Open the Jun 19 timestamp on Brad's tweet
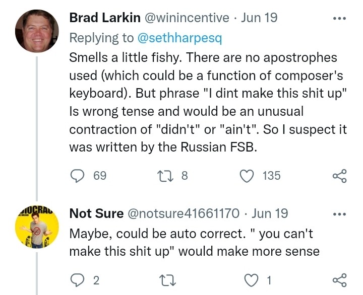 point(259,18)
